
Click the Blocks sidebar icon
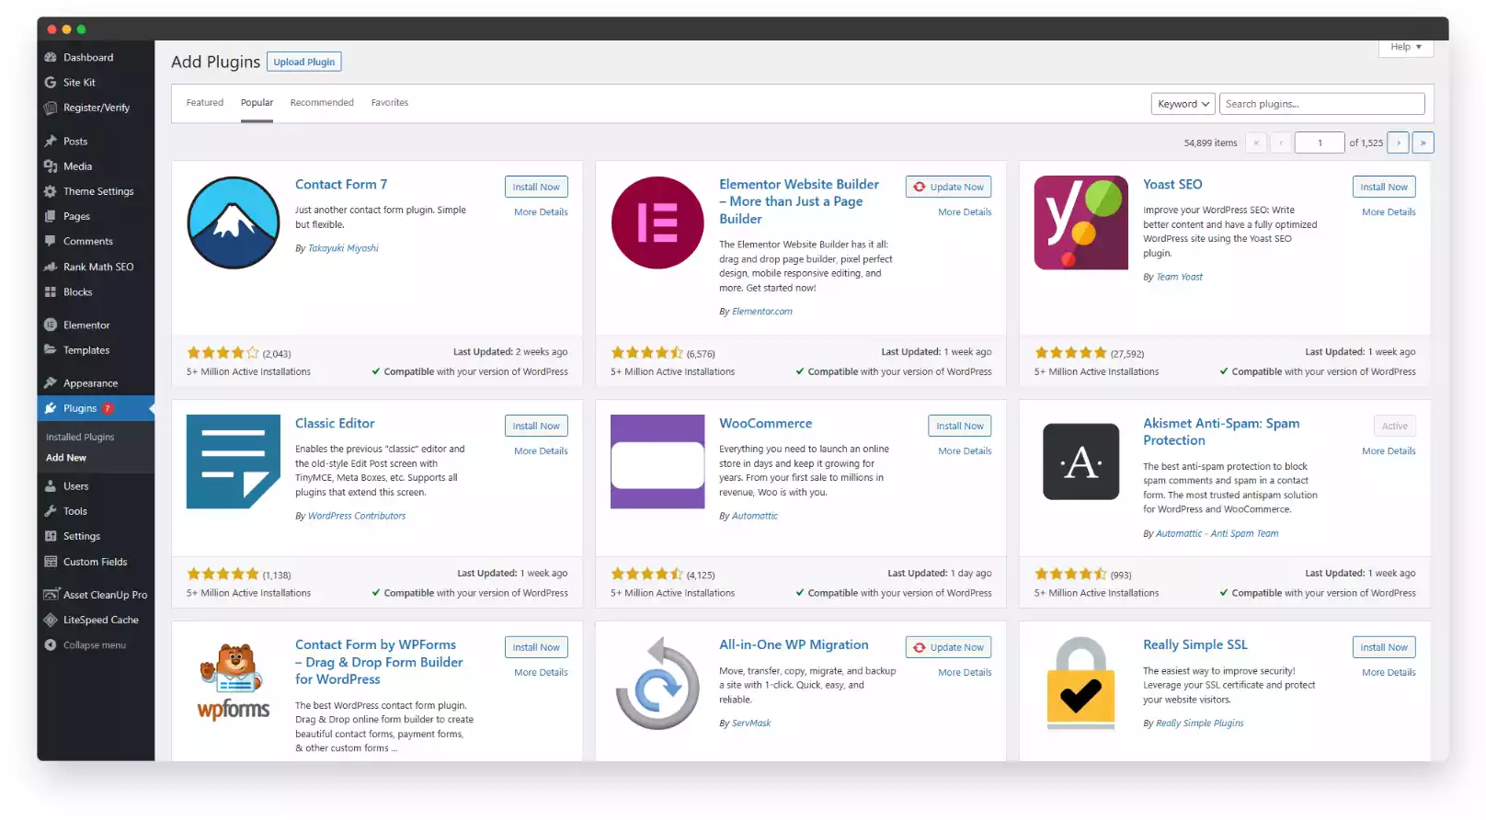coord(51,292)
